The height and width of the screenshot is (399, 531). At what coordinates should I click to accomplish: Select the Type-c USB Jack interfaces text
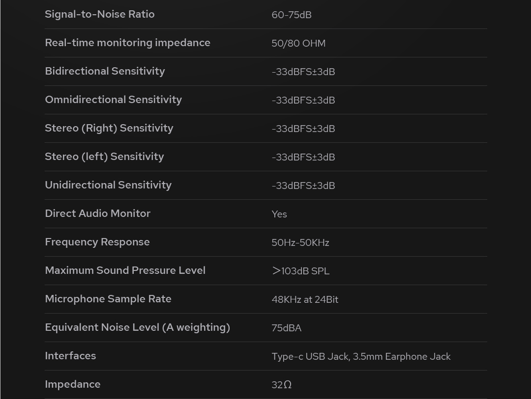coord(360,356)
